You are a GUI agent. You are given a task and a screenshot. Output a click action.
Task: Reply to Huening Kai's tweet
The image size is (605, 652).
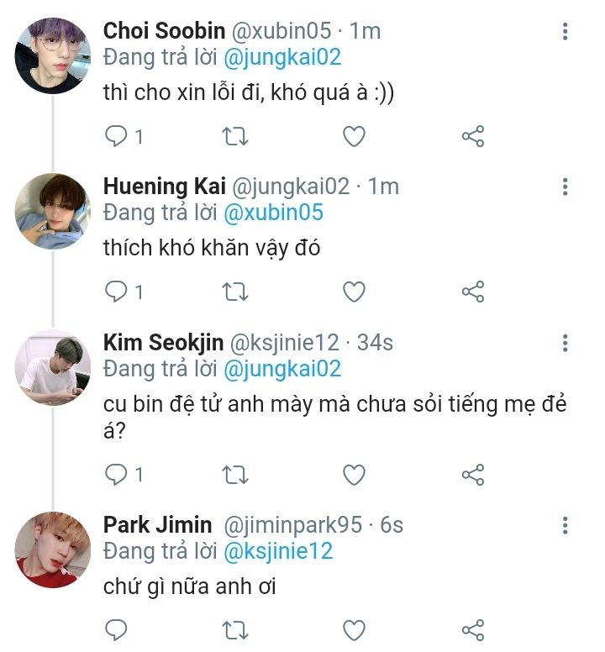click(116, 292)
